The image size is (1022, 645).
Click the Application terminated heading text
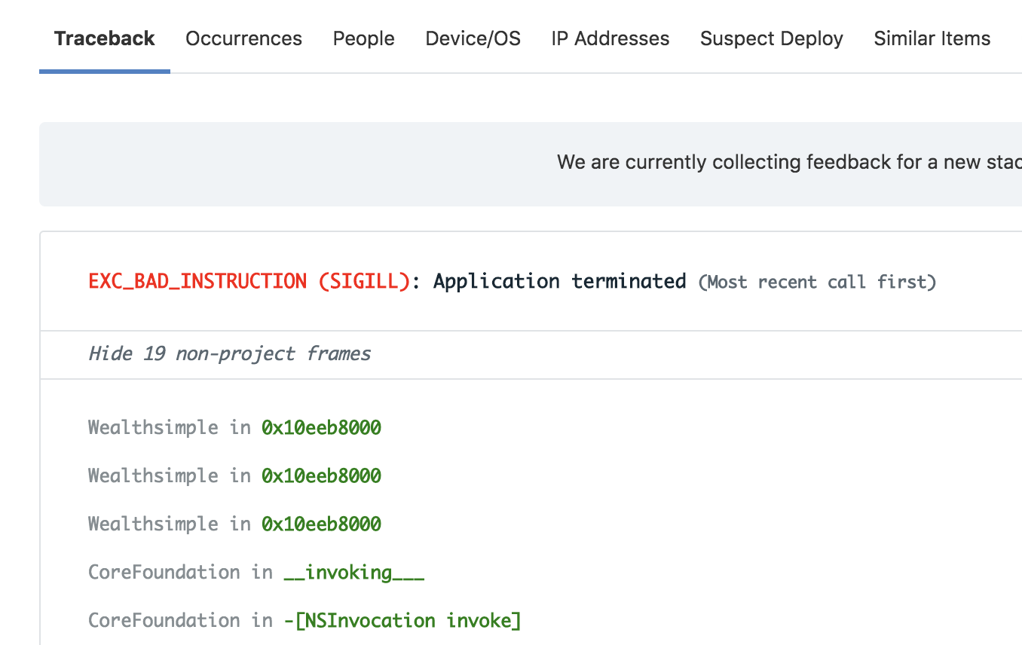(559, 281)
